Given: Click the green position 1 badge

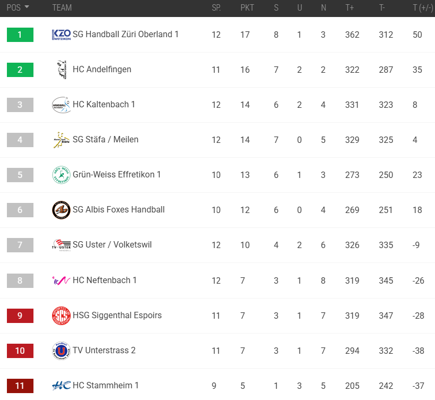Looking at the screenshot, I should coord(20,35).
